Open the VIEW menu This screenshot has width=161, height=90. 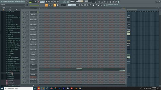(13, 2)
